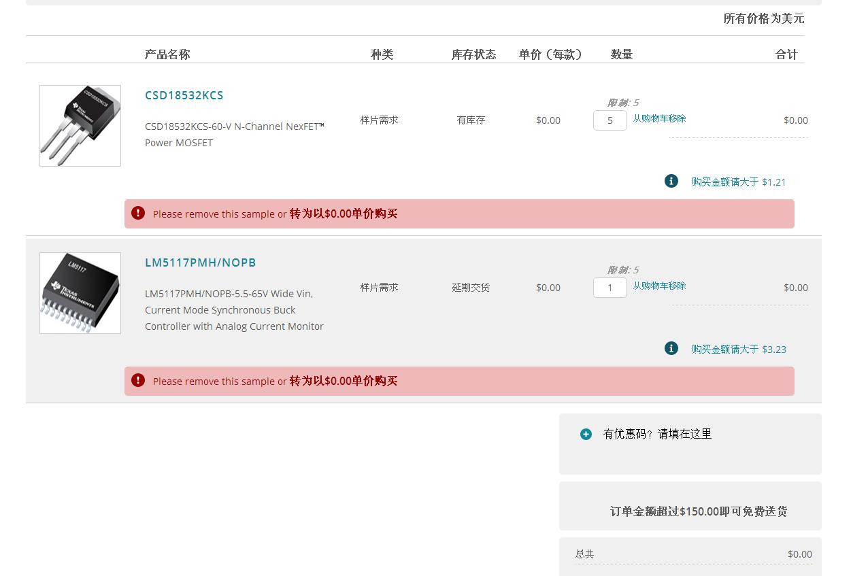Open purchase amount over $3.23 link
The width and height of the screenshot is (851, 576).
tap(739, 349)
